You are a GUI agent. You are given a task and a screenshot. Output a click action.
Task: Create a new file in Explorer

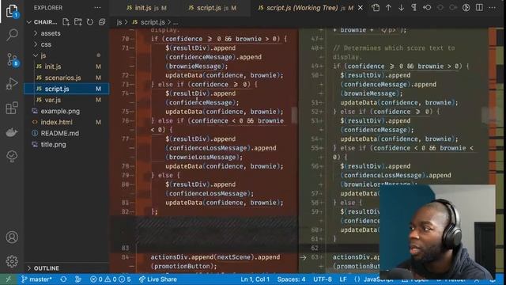(x=66, y=22)
